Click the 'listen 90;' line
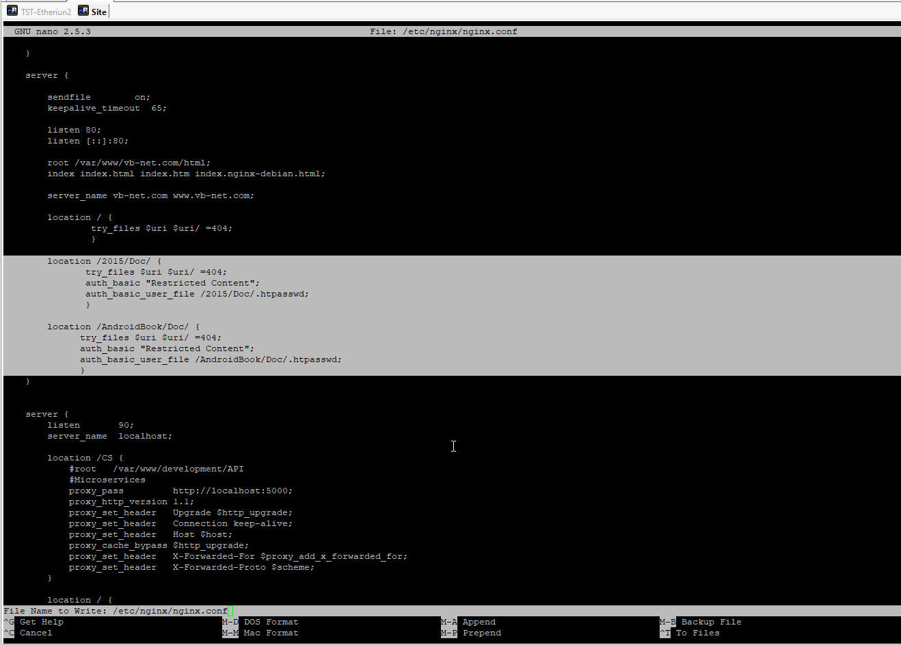 (91, 425)
